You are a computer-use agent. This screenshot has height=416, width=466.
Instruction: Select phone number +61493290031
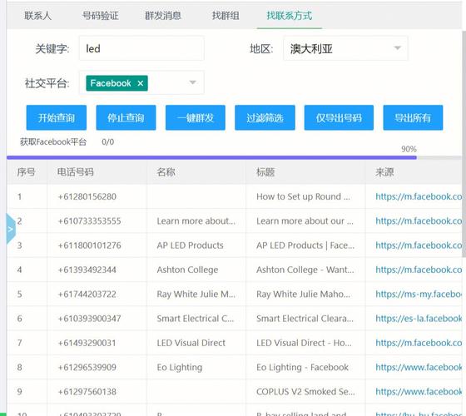click(x=87, y=343)
